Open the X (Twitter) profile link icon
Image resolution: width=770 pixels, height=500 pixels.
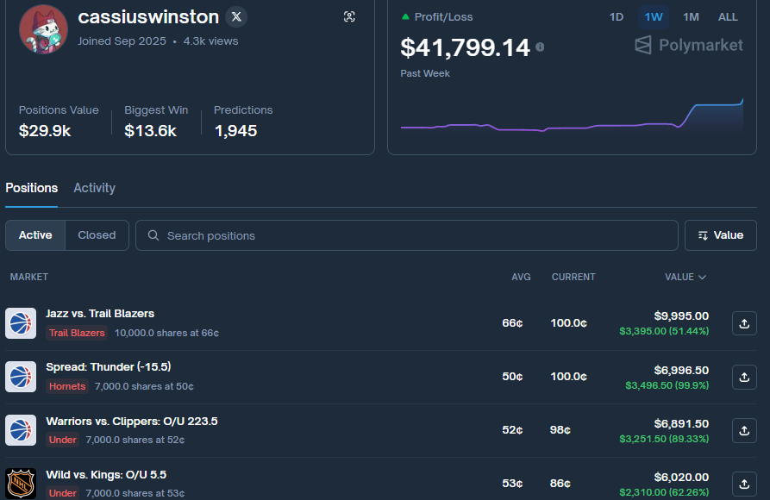tap(236, 16)
